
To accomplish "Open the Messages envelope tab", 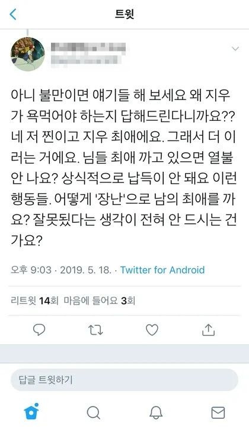I will [x=218, y=412].
